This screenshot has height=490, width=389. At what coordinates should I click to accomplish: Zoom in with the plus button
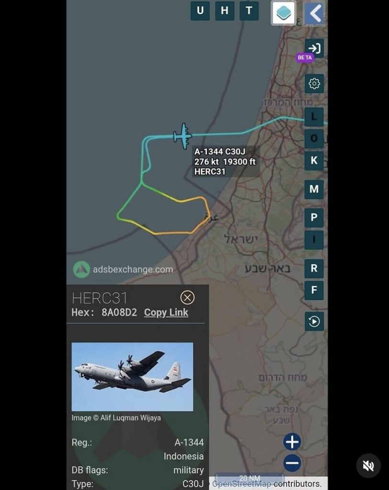click(x=292, y=442)
